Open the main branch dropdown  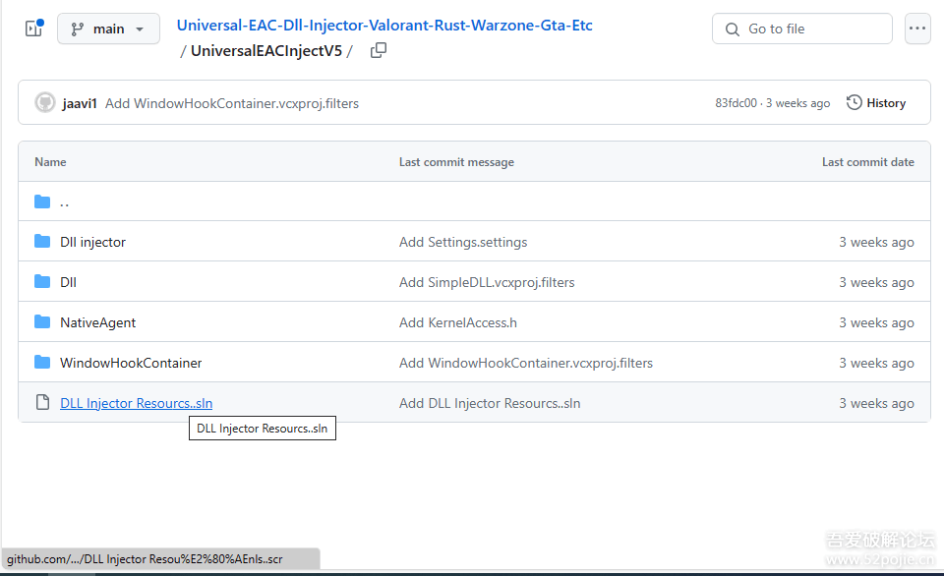pos(108,29)
